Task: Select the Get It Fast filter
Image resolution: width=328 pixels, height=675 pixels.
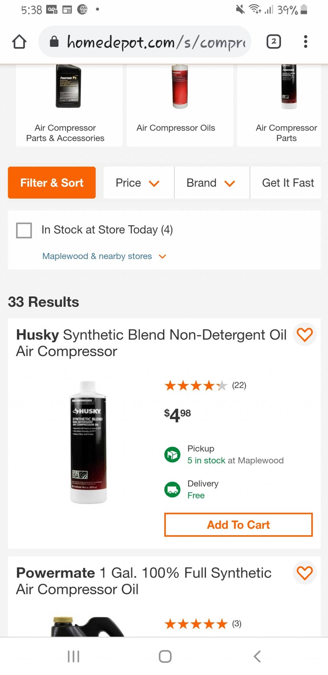Action: point(287,183)
